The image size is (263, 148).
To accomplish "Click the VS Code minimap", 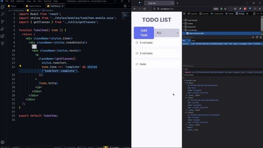I will coord(126,16).
